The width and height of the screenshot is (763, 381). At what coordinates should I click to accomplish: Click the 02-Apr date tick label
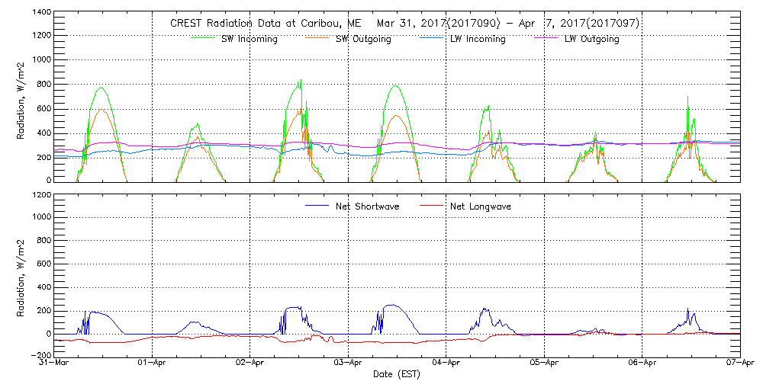250,363
